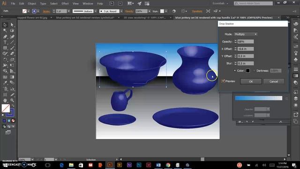
Task: Choose the Magic Wand tool
Action: click(5, 31)
